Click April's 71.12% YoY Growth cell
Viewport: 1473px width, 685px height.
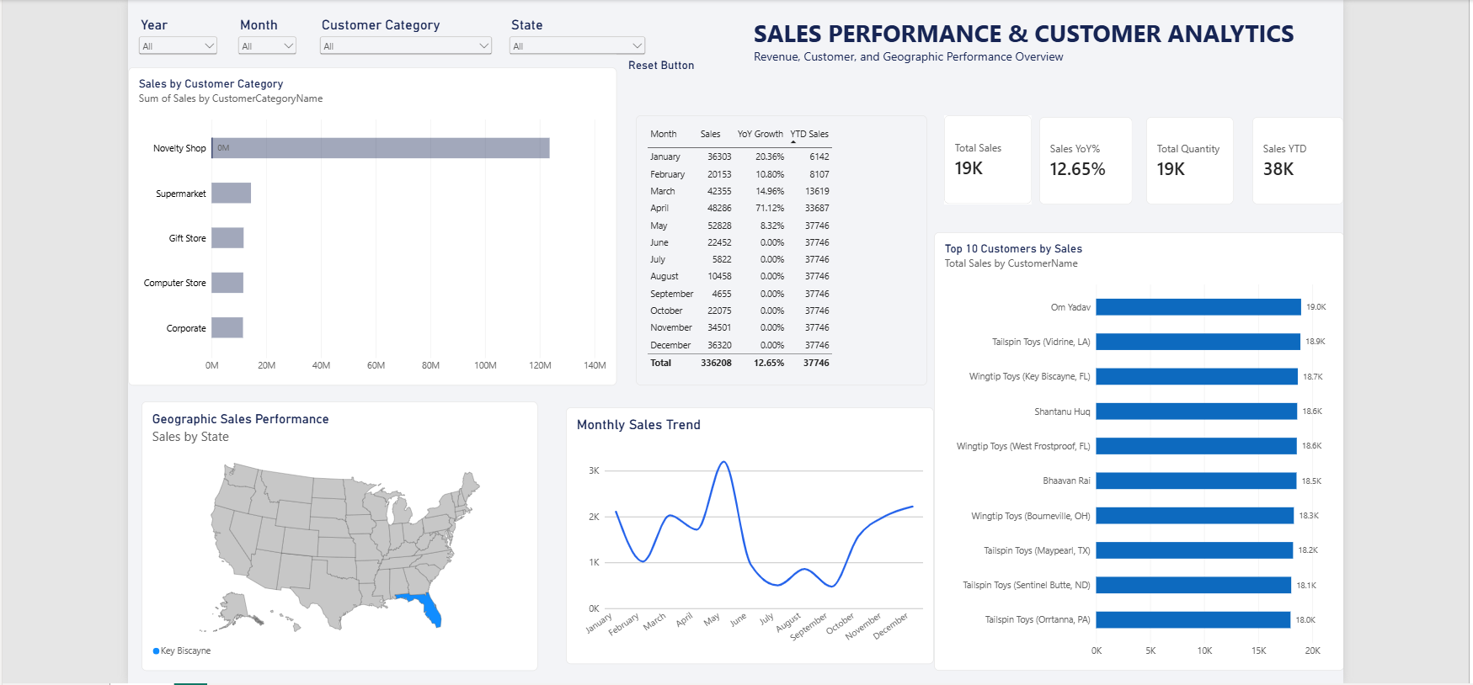pos(770,208)
